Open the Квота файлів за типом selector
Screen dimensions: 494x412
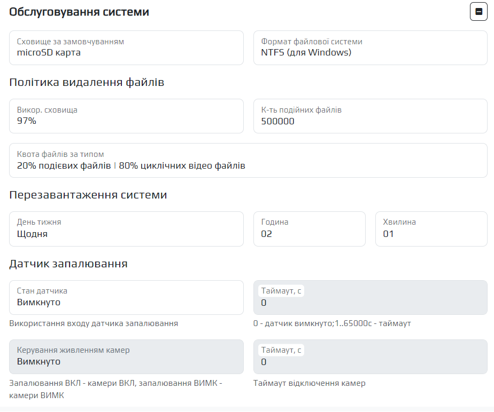point(248,161)
